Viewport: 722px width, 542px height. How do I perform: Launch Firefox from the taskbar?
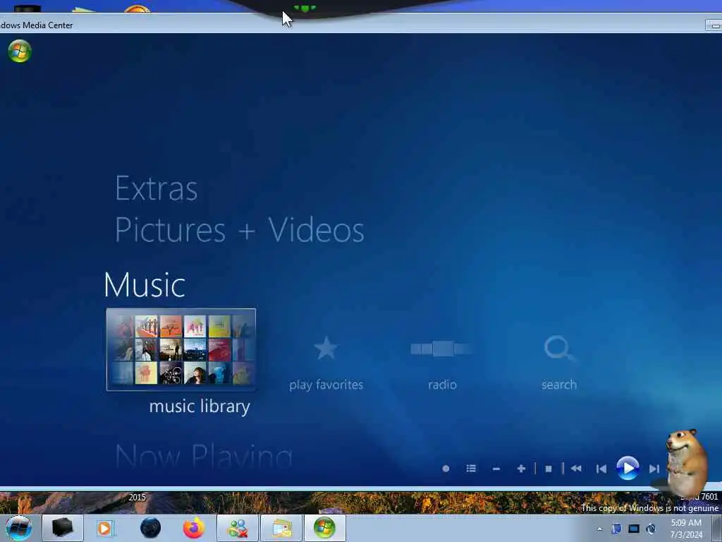(x=194, y=528)
